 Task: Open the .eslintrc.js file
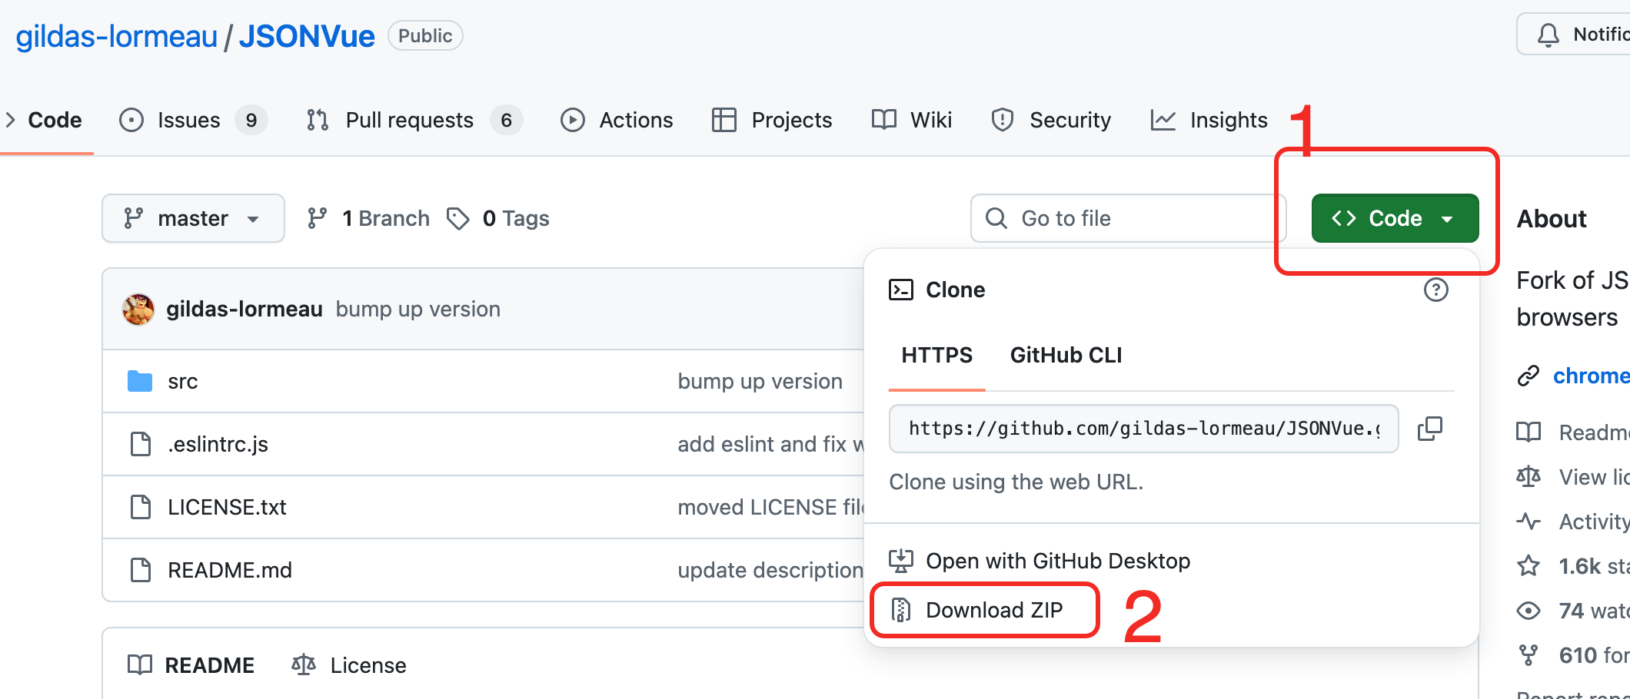(x=218, y=444)
